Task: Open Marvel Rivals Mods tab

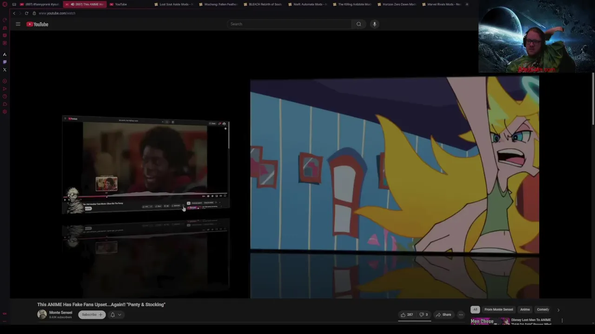Action: coord(442,4)
